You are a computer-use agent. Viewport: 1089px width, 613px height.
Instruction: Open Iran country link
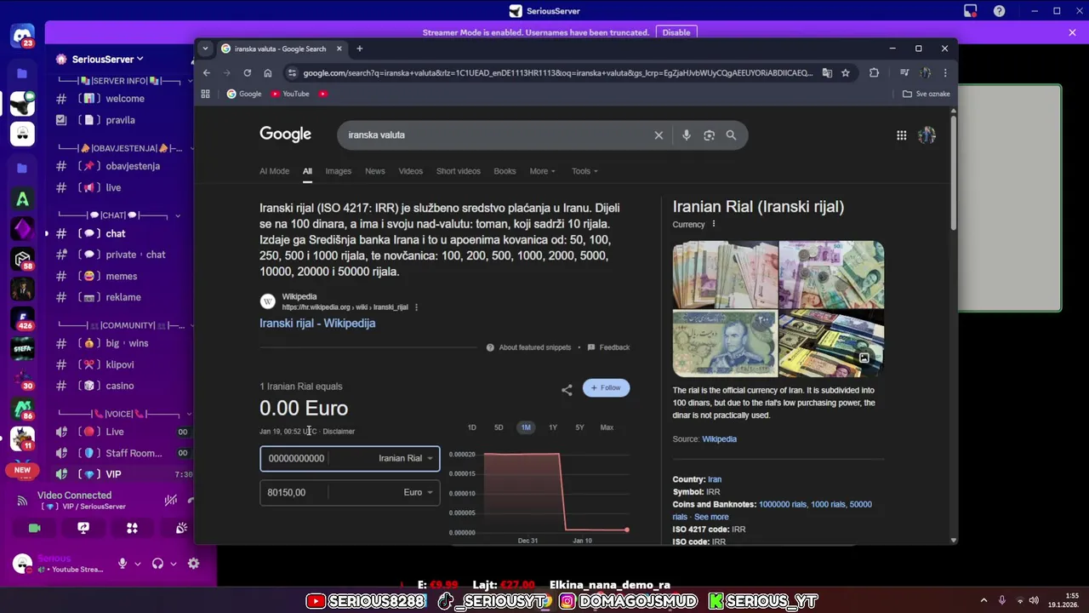pyautogui.click(x=715, y=479)
